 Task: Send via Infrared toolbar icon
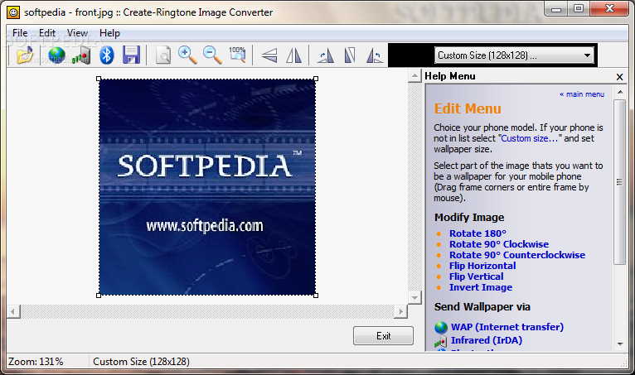pyautogui.click(x=81, y=55)
